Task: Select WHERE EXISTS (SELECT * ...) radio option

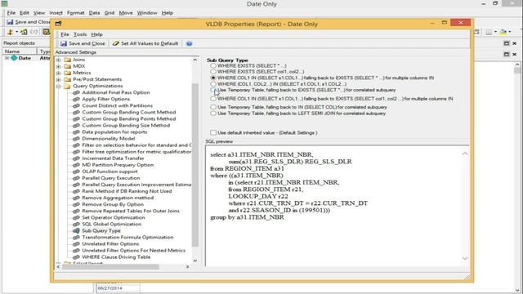Action: 213,65
